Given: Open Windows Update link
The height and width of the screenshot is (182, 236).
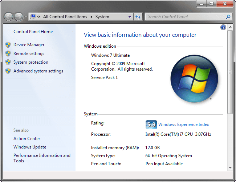Looking at the screenshot, I should coord(30,147).
